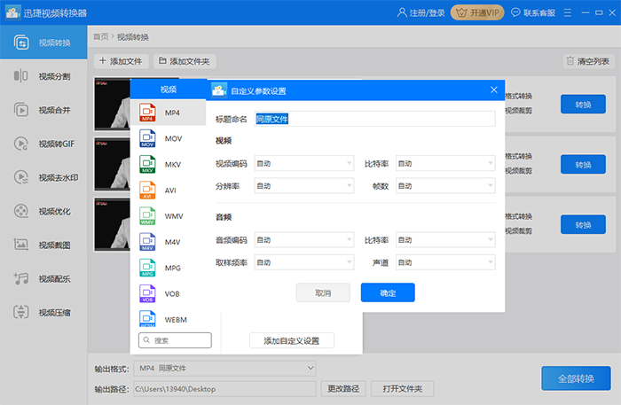Click 视频裁剪 in first video row
Screen dimensions: 621x405
point(518,111)
